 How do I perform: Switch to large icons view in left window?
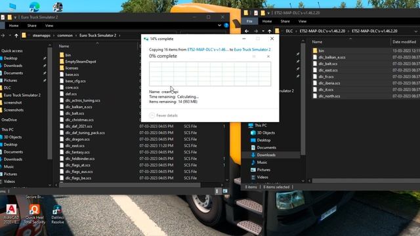(225, 191)
